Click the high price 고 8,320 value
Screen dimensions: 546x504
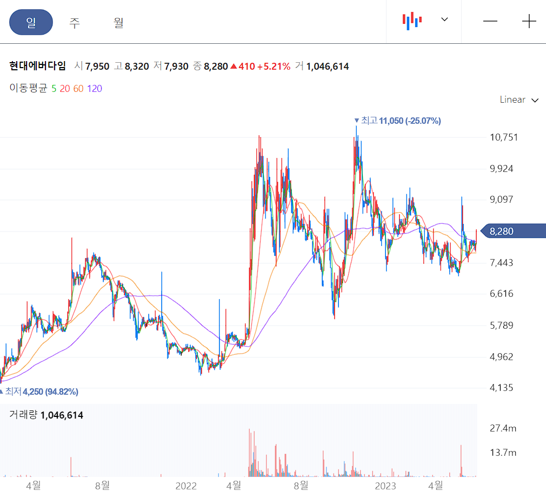131,66
